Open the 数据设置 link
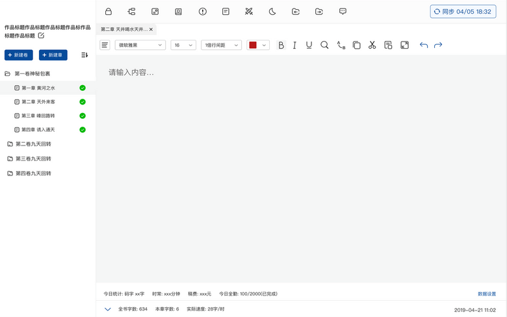The width and height of the screenshot is (507, 317). 486,294
